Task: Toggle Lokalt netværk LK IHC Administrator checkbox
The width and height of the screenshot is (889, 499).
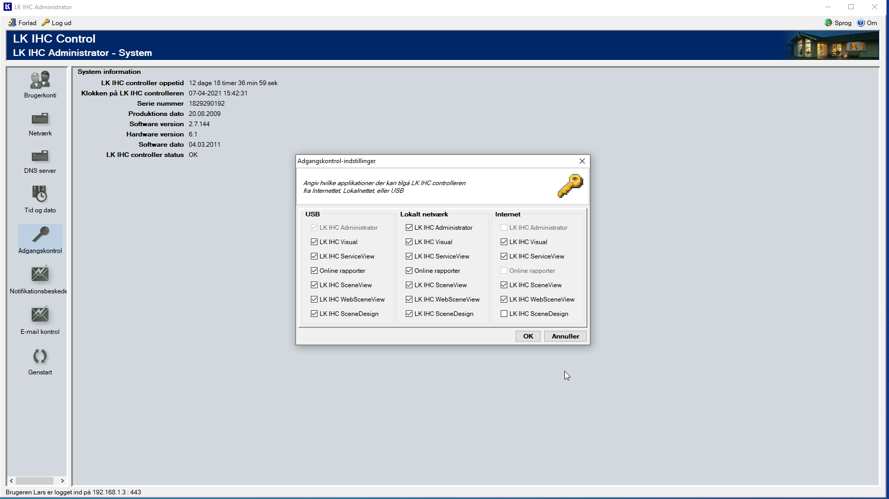Action: (x=409, y=228)
